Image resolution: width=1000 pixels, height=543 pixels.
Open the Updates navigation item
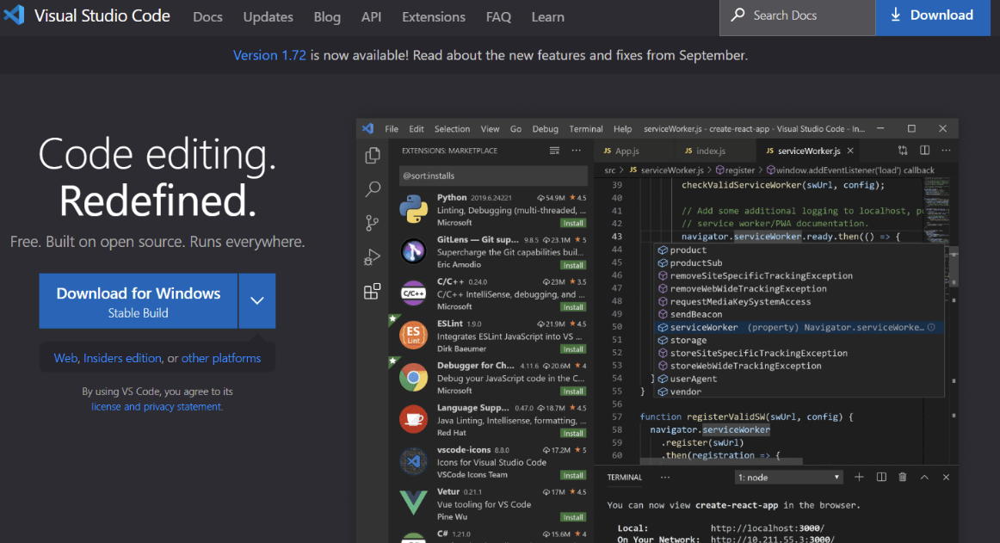click(268, 17)
